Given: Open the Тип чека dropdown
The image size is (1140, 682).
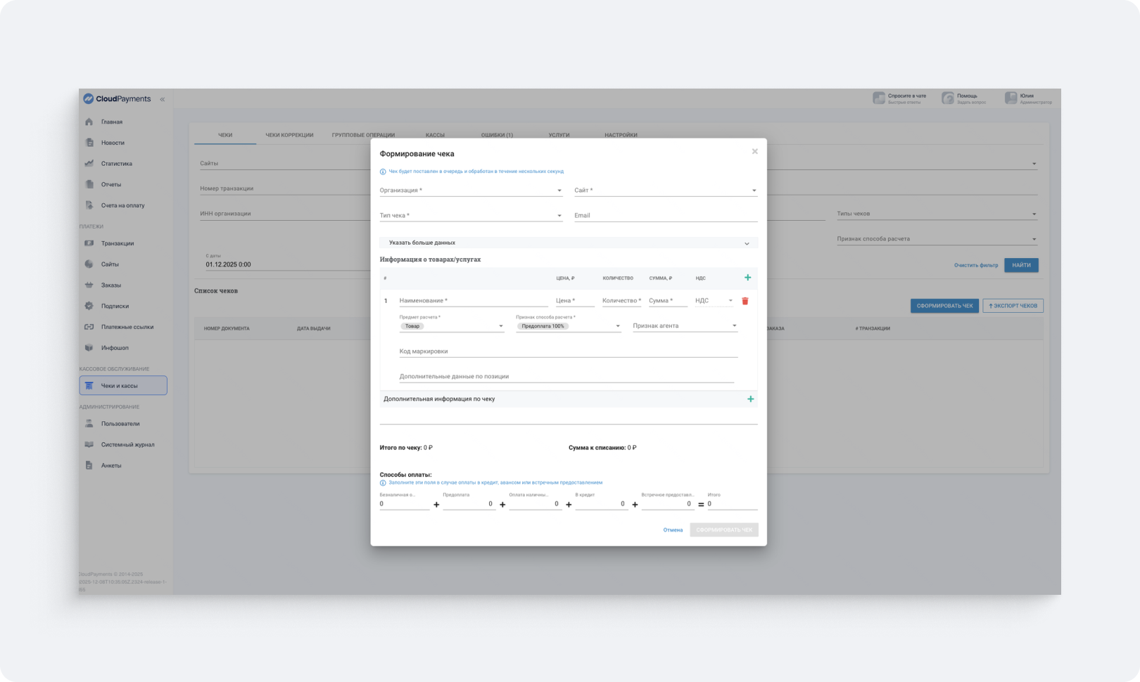Looking at the screenshot, I should point(471,216).
